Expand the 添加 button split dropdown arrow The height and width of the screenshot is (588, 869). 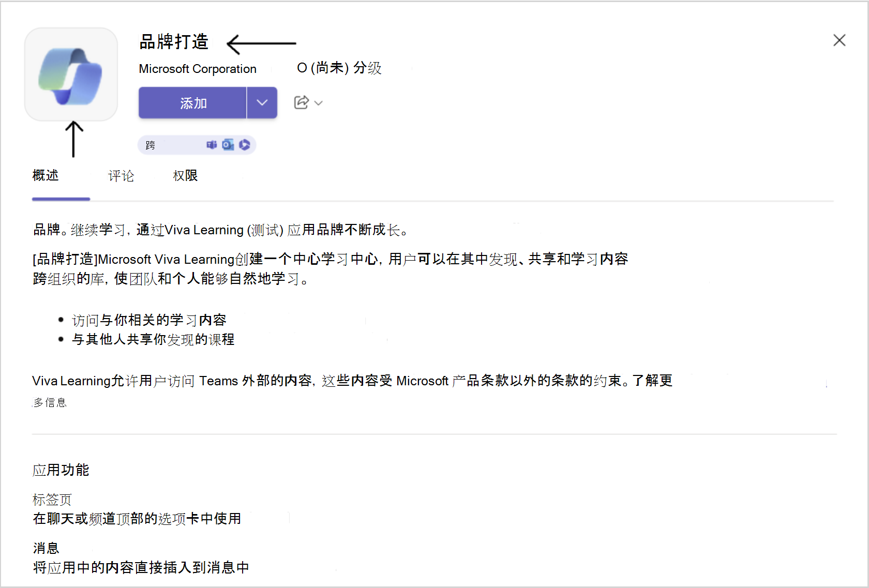pos(262,102)
